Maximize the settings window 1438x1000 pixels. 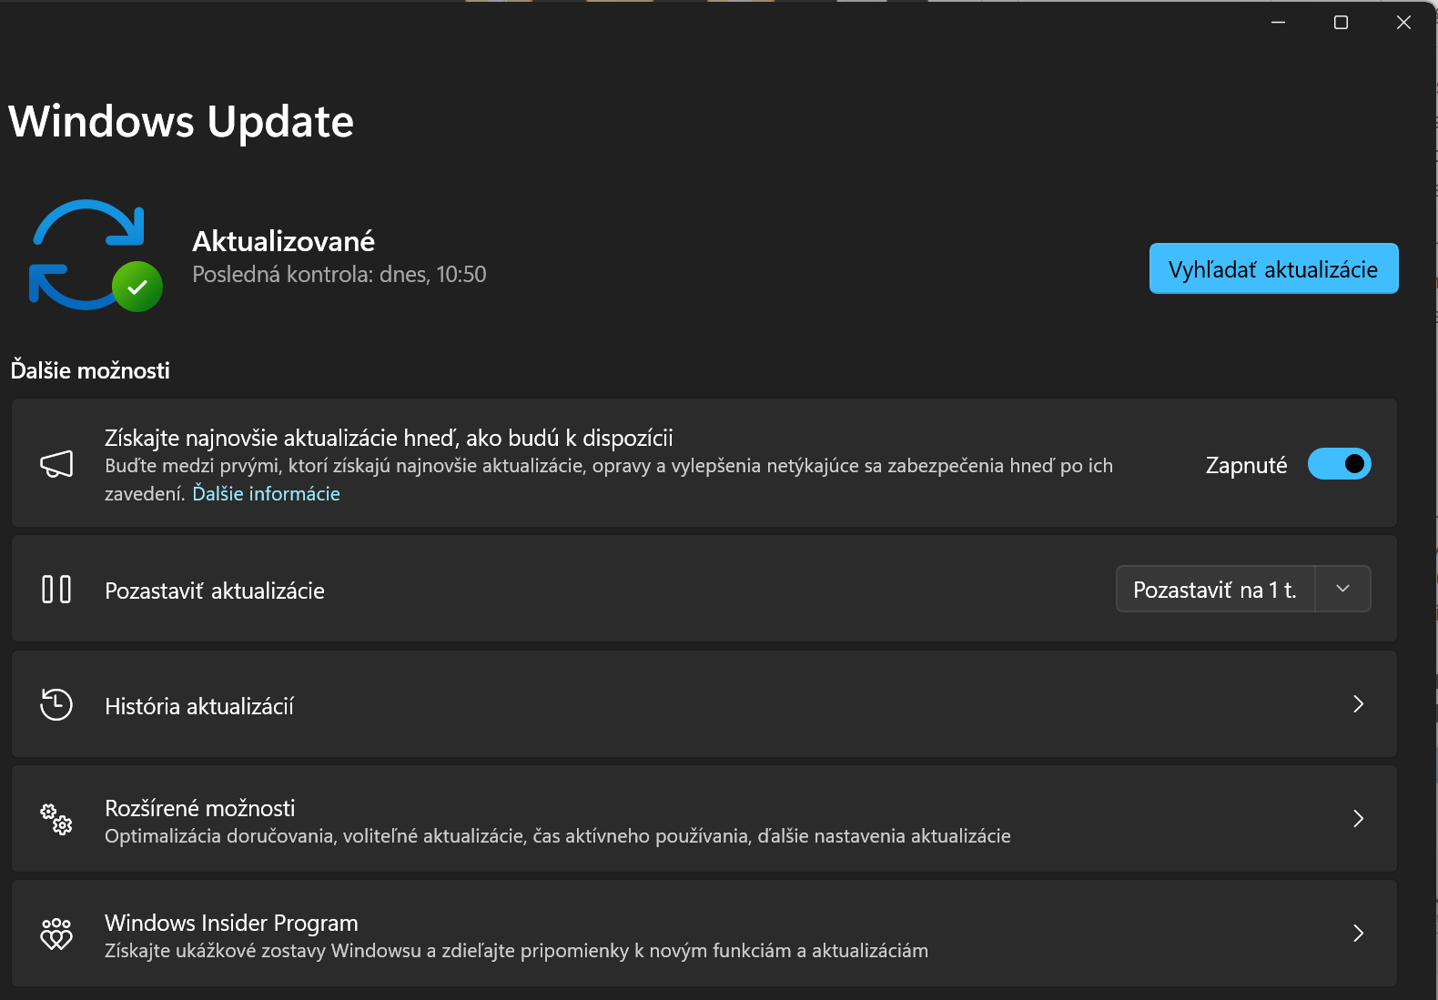click(1341, 23)
